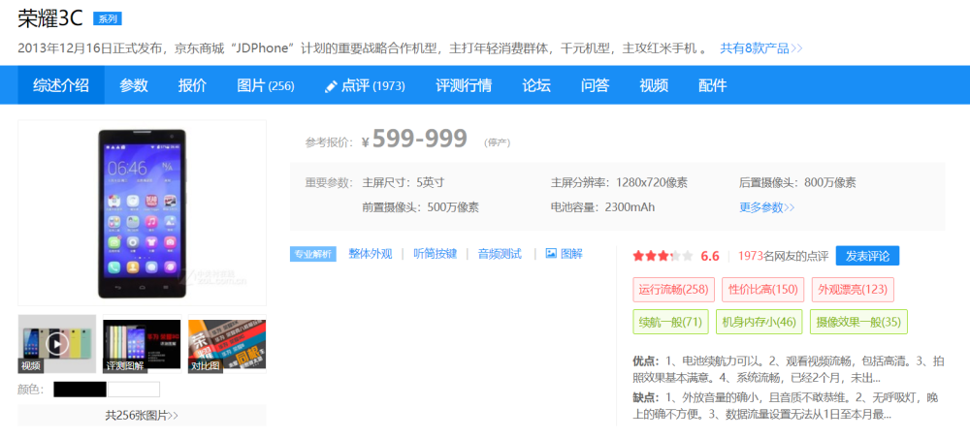The image size is (970, 439).
Task: Open the 配件 tab
Action: (x=713, y=85)
